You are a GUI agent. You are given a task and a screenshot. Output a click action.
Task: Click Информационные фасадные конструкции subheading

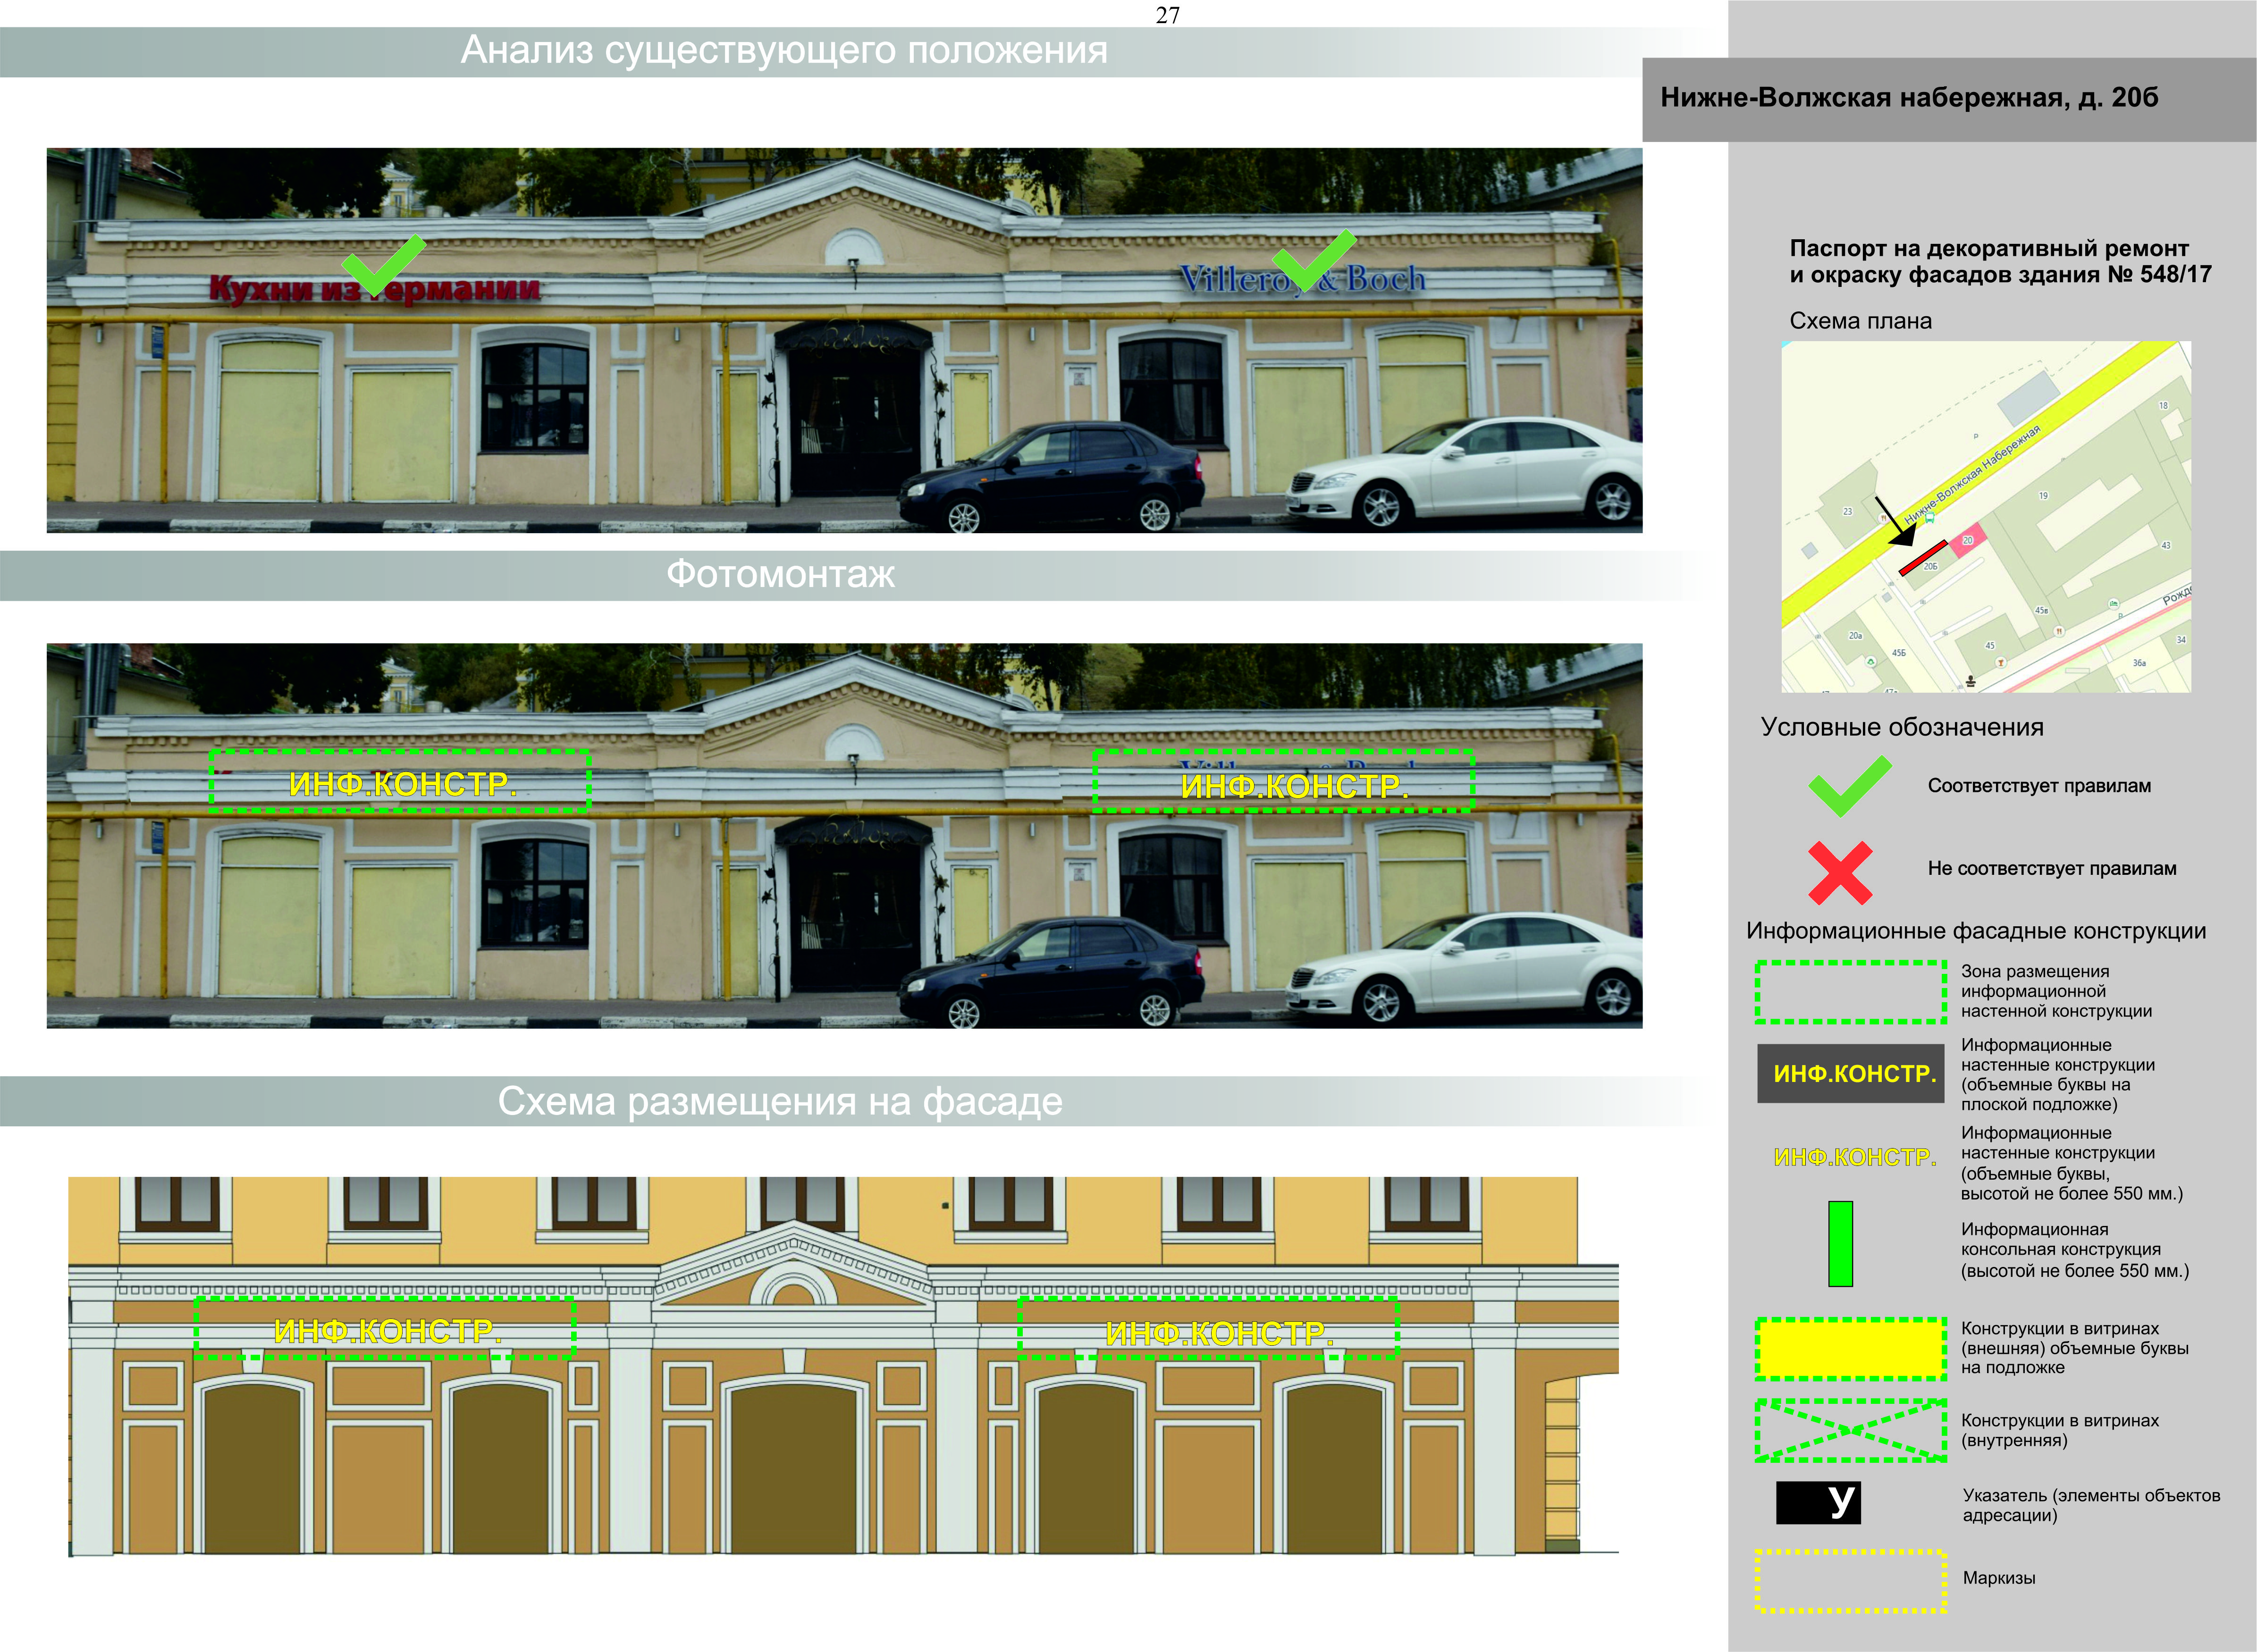[1976, 931]
